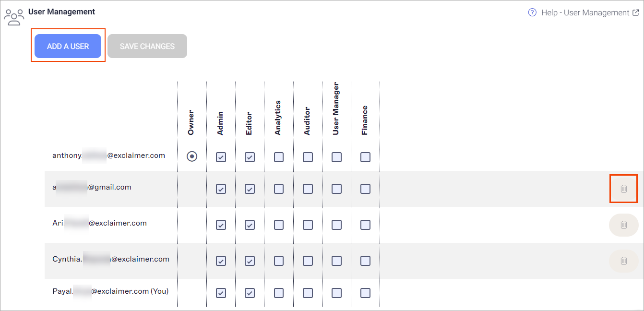Click the delete icon on Cynthia's row
Image resolution: width=644 pixels, height=311 pixels.
[x=623, y=261]
